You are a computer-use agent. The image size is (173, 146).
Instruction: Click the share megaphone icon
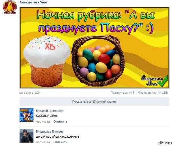point(130,93)
